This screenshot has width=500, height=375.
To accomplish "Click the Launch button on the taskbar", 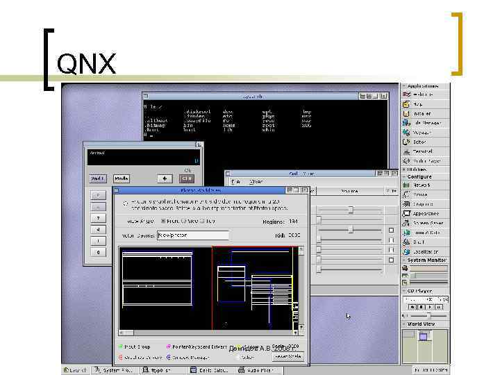I will tap(76, 370).
